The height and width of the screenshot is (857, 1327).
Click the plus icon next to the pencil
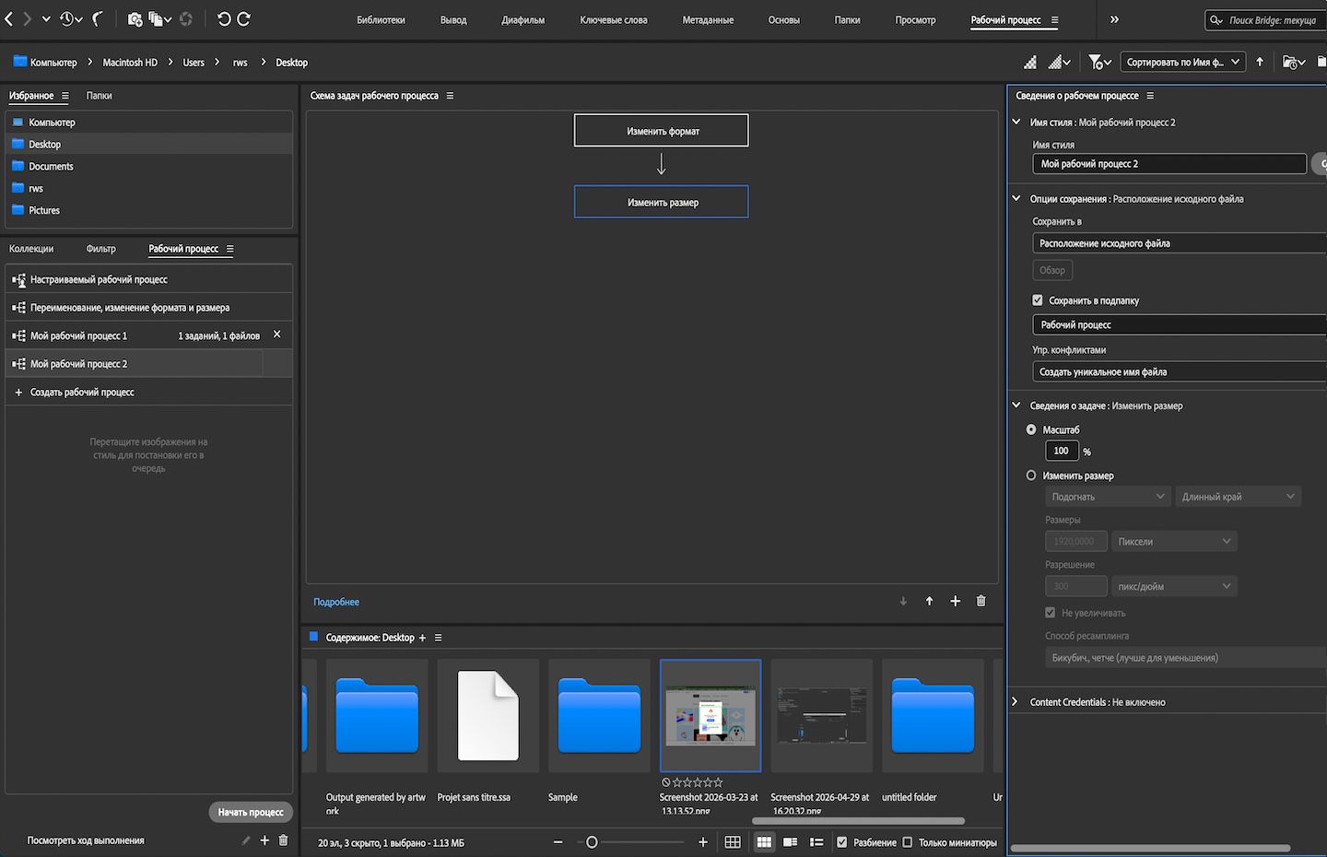(264, 840)
